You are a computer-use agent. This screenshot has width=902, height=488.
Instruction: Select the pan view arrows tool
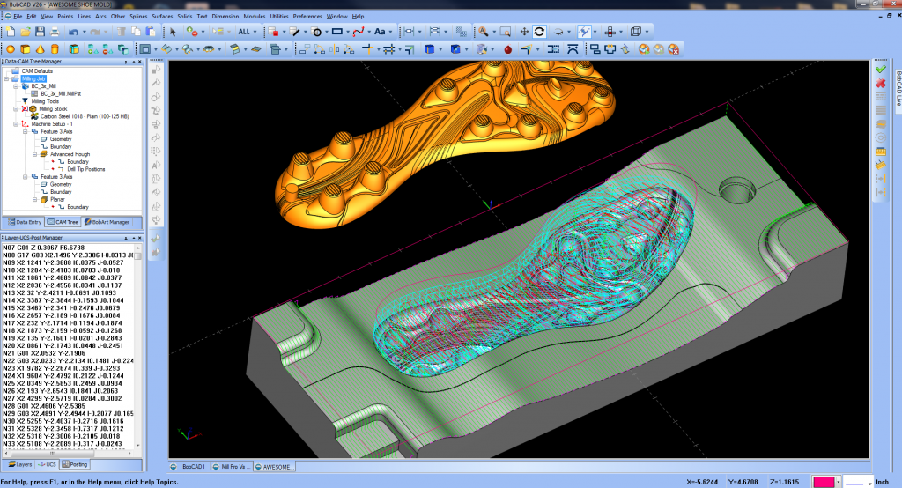[524, 32]
